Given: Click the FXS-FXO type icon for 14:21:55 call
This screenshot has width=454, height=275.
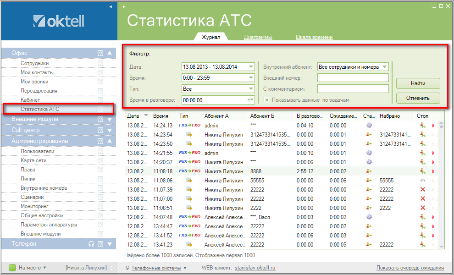Looking at the screenshot, I should pyautogui.click(x=190, y=153).
